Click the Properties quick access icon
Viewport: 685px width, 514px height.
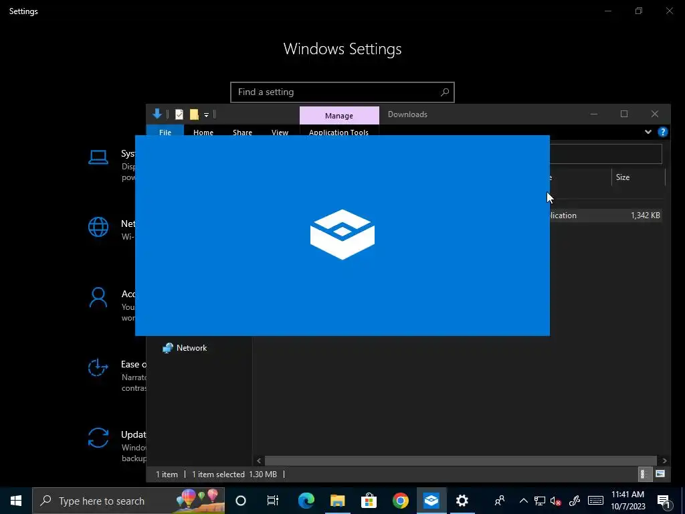pyautogui.click(x=179, y=114)
